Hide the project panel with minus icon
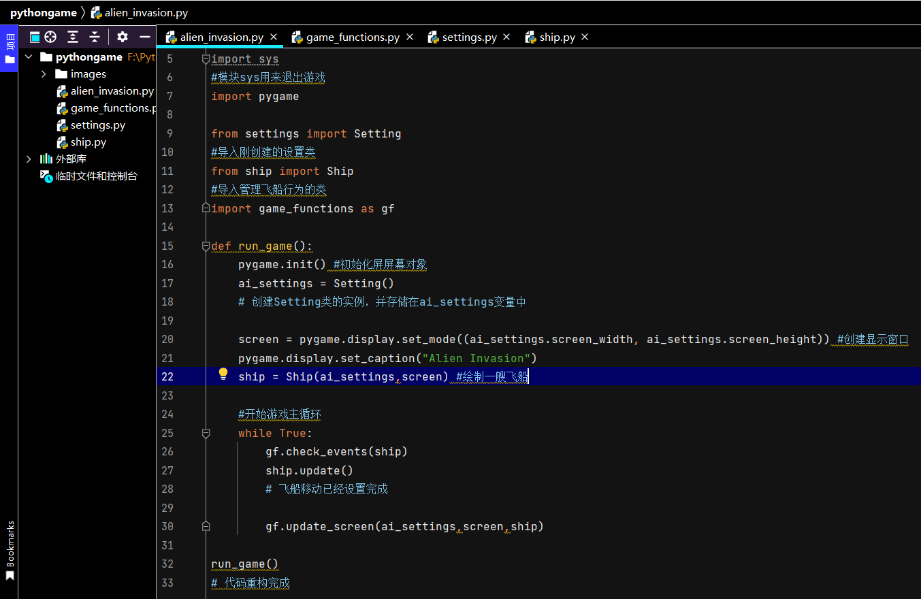This screenshot has width=921, height=599. 144,37
